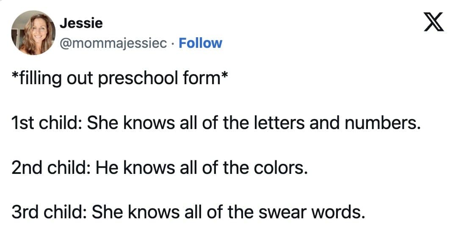Click "She" in the 1st child line

[x=99, y=124]
